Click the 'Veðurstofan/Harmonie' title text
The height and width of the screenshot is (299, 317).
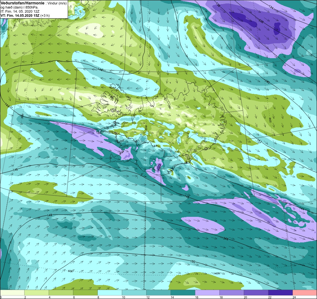pyautogui.click(x=22, y=3)
